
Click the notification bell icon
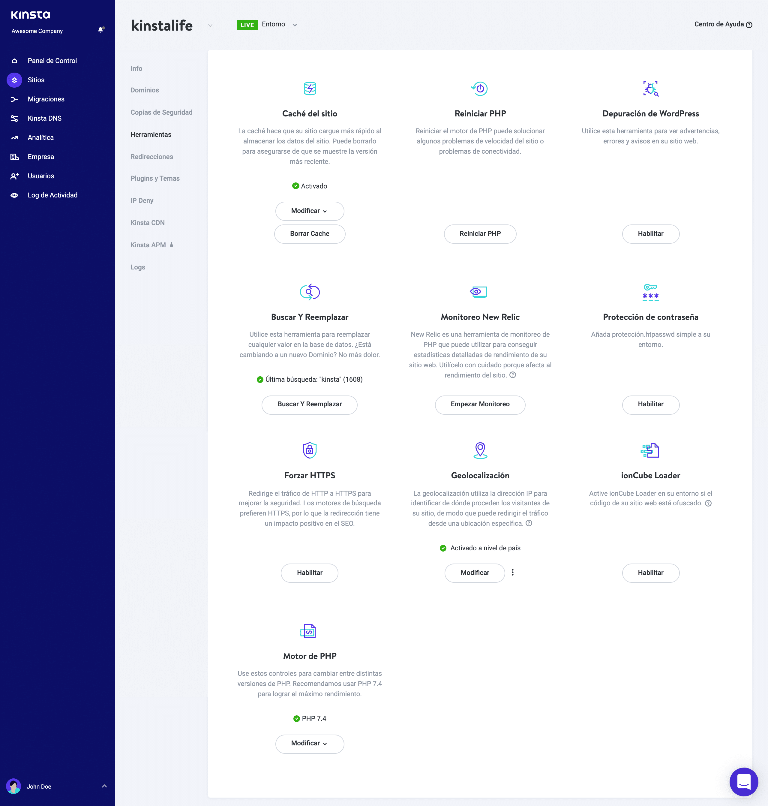(x=101, y=29)
